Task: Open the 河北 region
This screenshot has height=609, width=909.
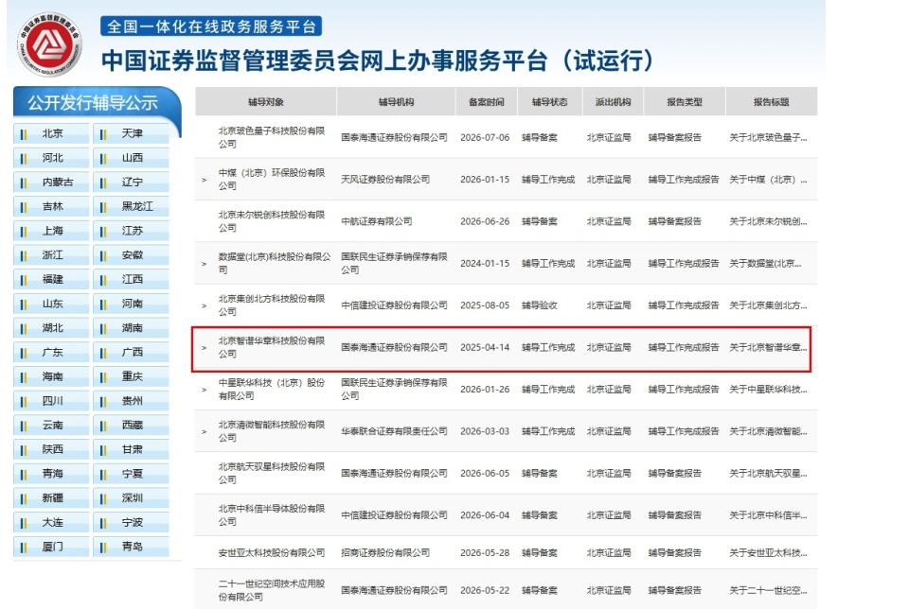Action: [51, 158]
